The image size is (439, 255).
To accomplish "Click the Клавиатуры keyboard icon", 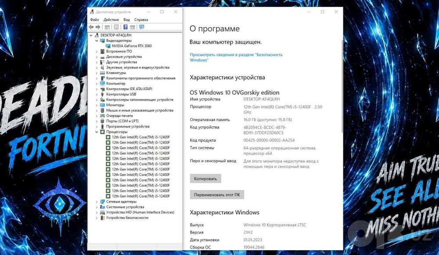I will click(x=102, y=73).
